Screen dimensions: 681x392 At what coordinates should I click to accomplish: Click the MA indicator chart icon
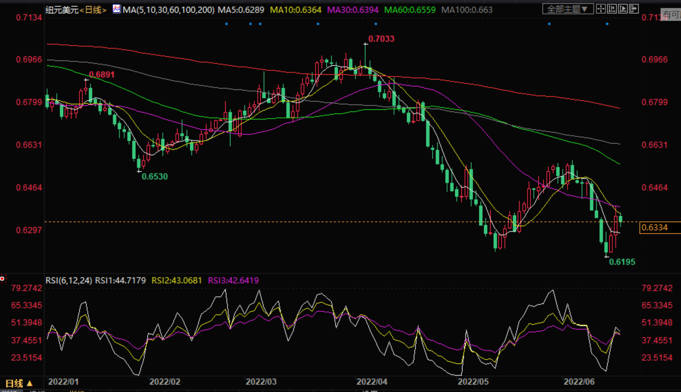click(117, 9)
